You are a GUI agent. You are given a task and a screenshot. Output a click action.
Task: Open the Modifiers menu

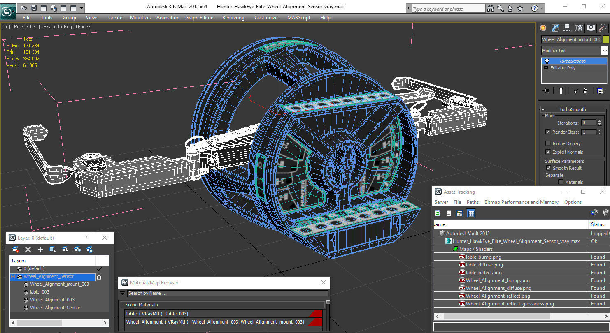[x=140, y=18]
